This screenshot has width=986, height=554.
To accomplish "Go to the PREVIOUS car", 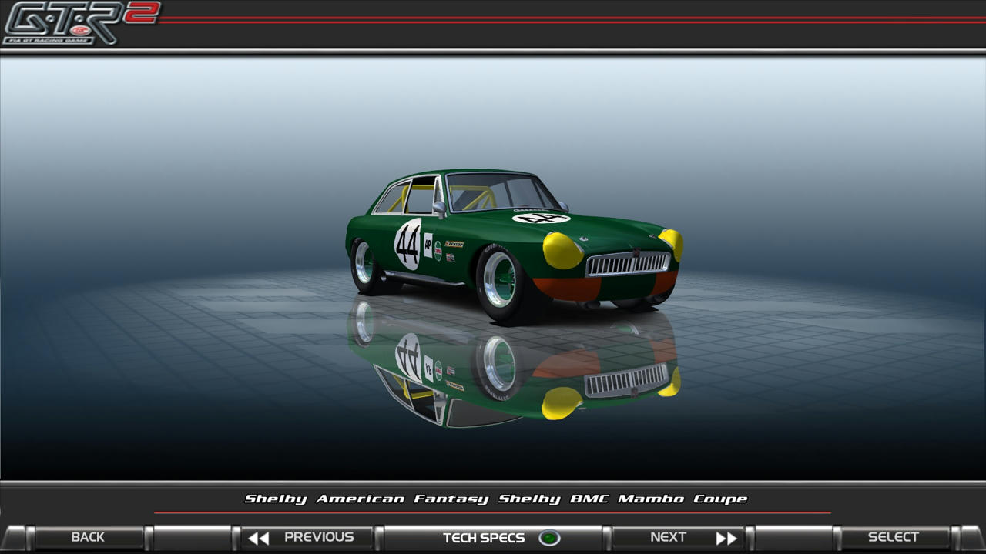I will (307, 537).
